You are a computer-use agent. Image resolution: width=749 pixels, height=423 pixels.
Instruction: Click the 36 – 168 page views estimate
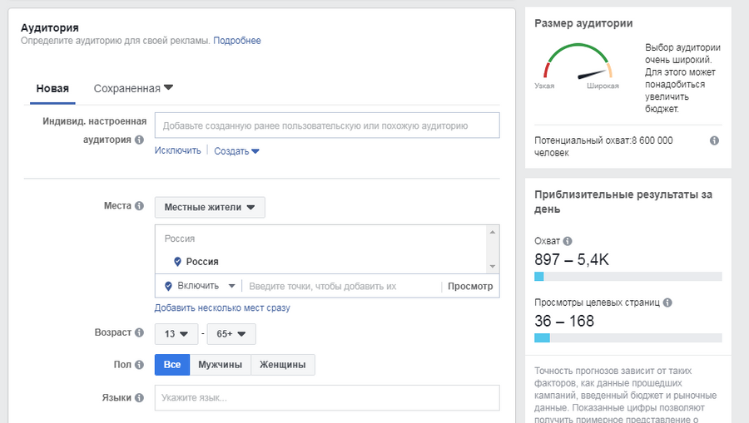(x=564, y=321)
